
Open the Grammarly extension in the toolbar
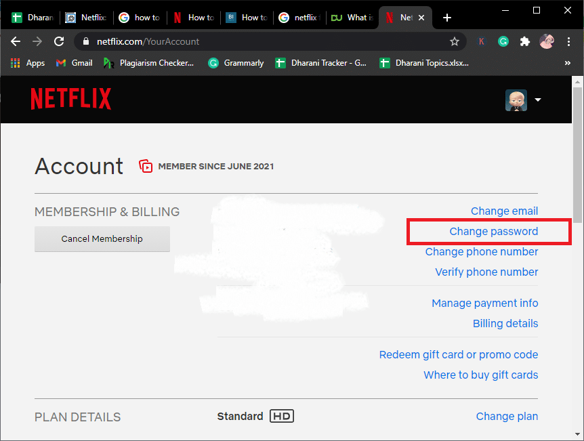coord(503,41)
